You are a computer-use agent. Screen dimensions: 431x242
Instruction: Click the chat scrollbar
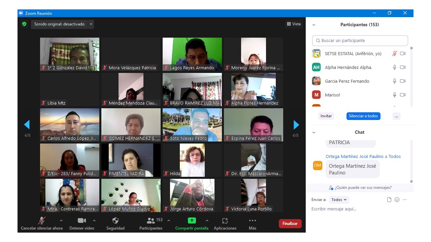(411, 161)
